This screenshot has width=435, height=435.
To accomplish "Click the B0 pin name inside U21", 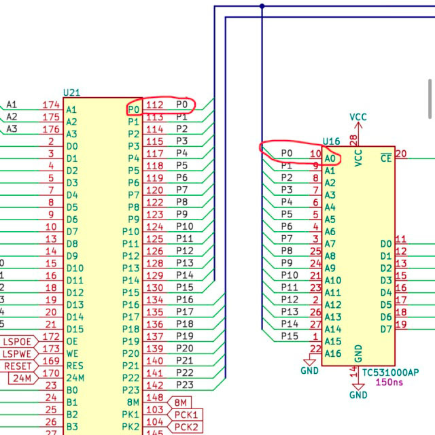I will (72, 390).
